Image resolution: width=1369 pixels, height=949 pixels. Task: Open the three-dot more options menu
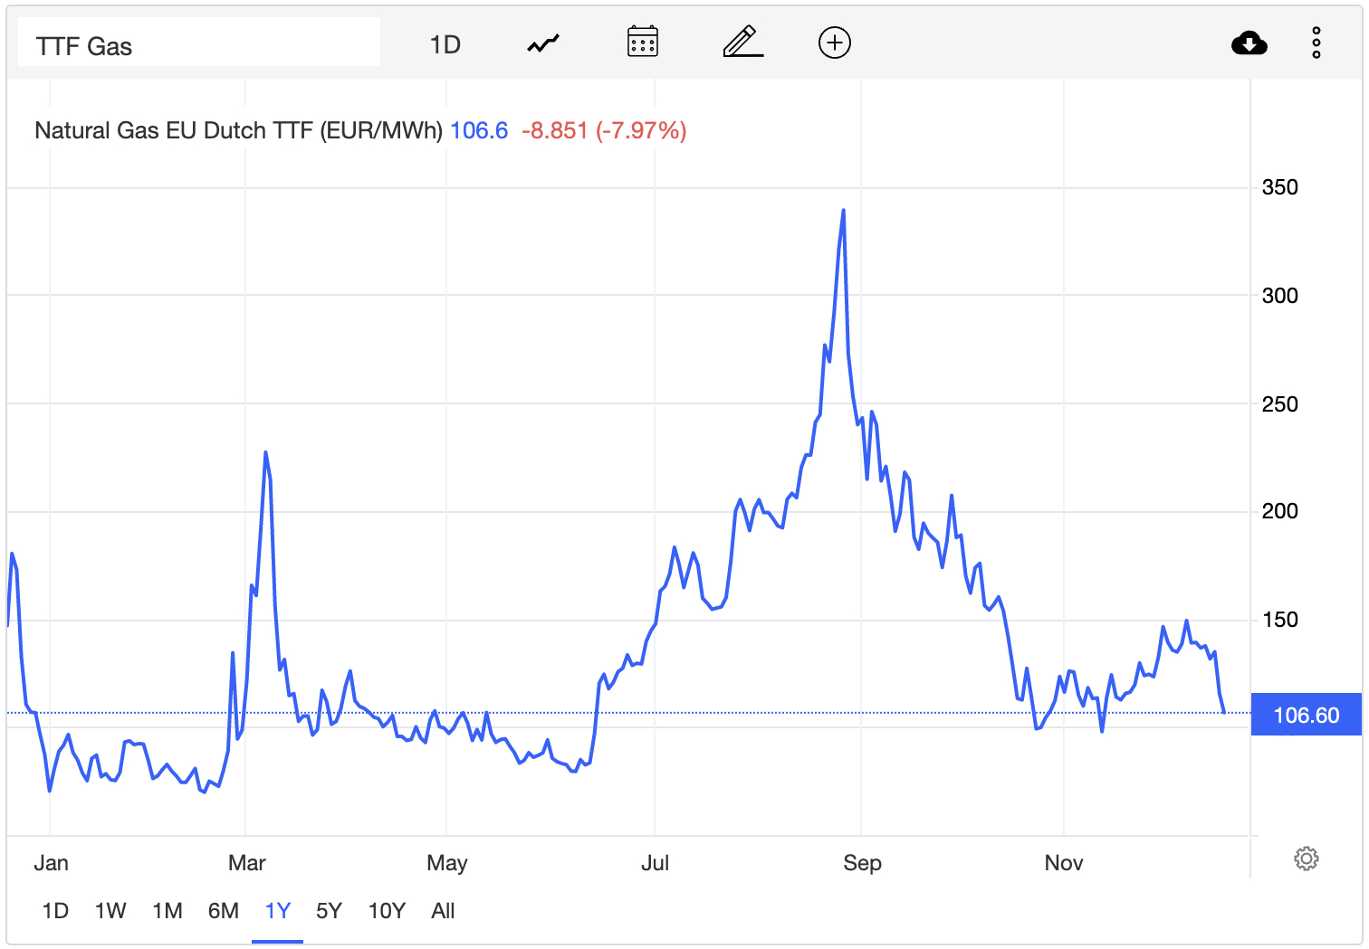pos(1316,43)
